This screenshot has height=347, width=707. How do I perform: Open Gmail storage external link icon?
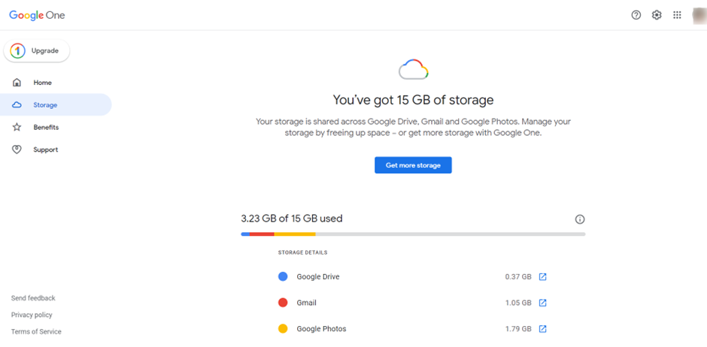(x=542, y=303)
